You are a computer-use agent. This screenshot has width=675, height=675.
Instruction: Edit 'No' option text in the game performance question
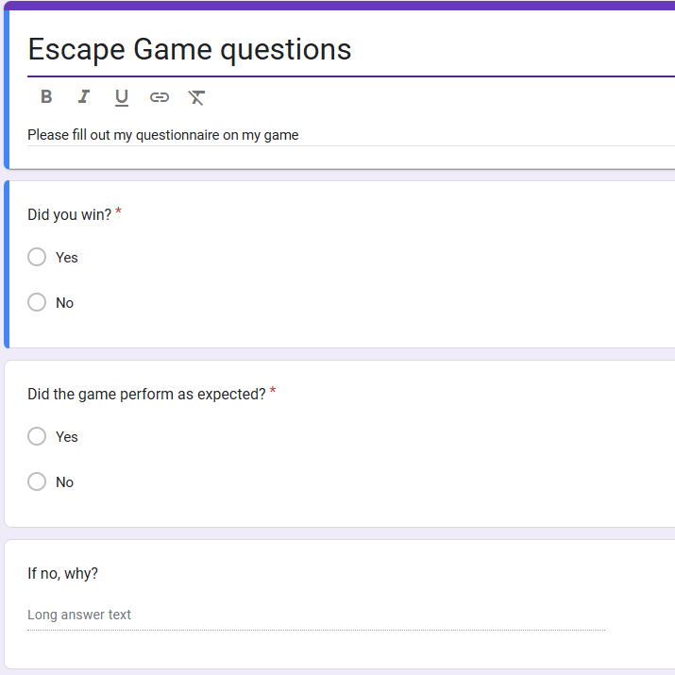[64, 482]
